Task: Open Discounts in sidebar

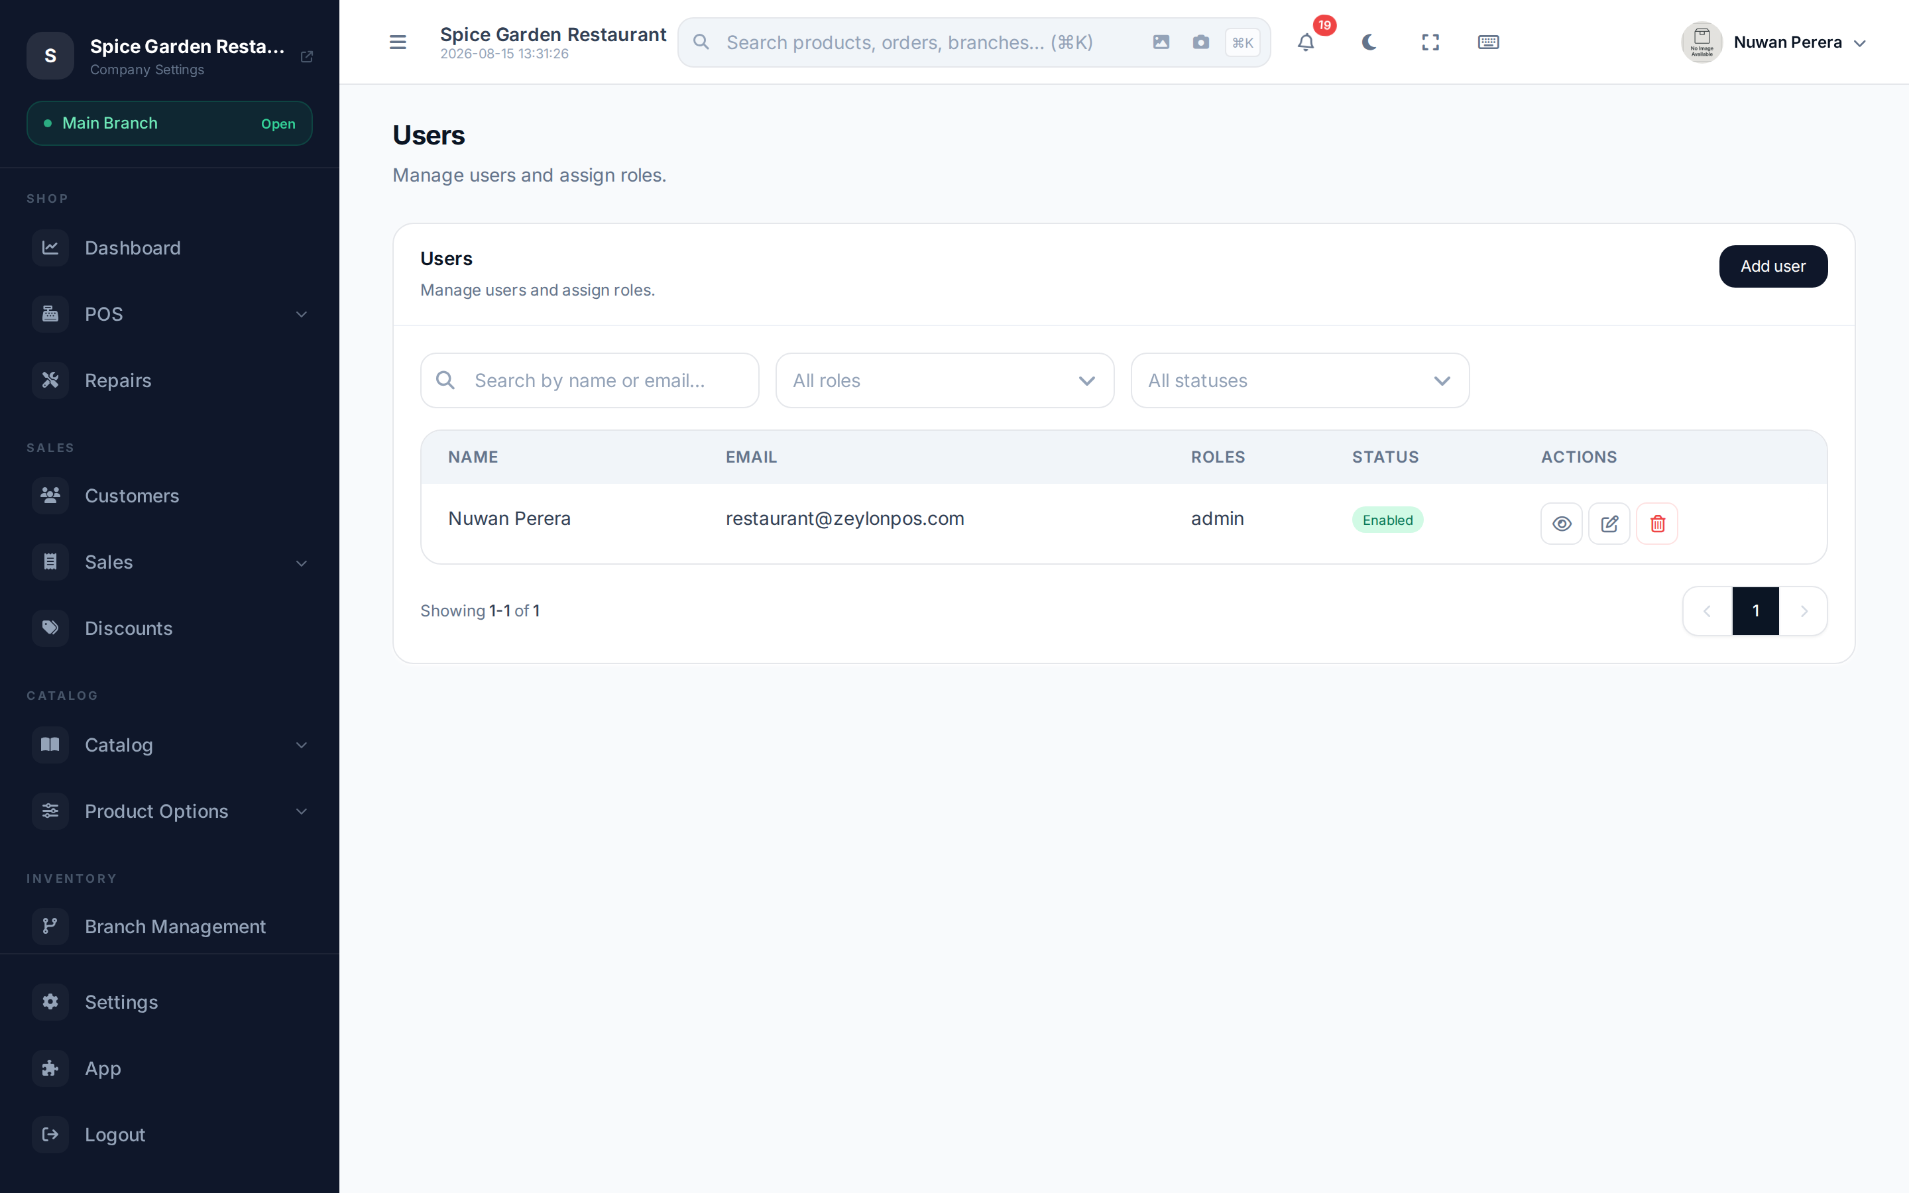Action: [x=170, y=628]
